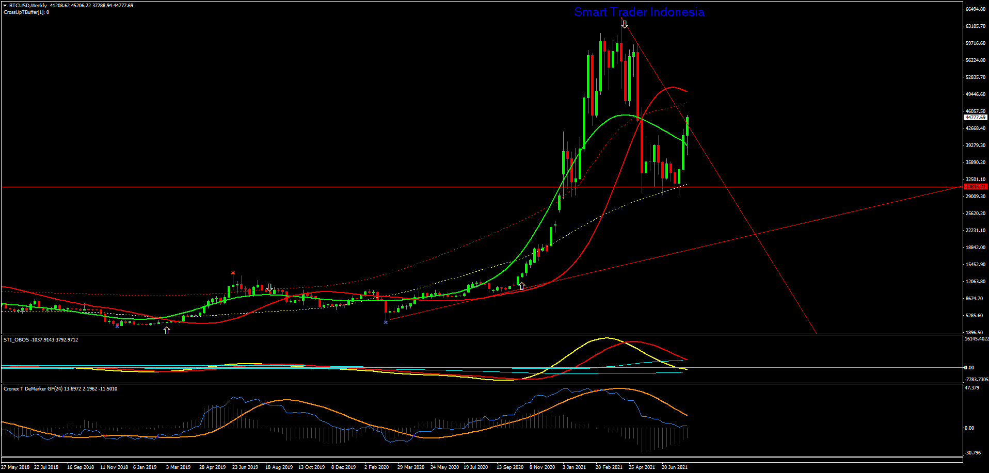
Task: Click the 28 Apr 2019 date label
Action: 212,467
